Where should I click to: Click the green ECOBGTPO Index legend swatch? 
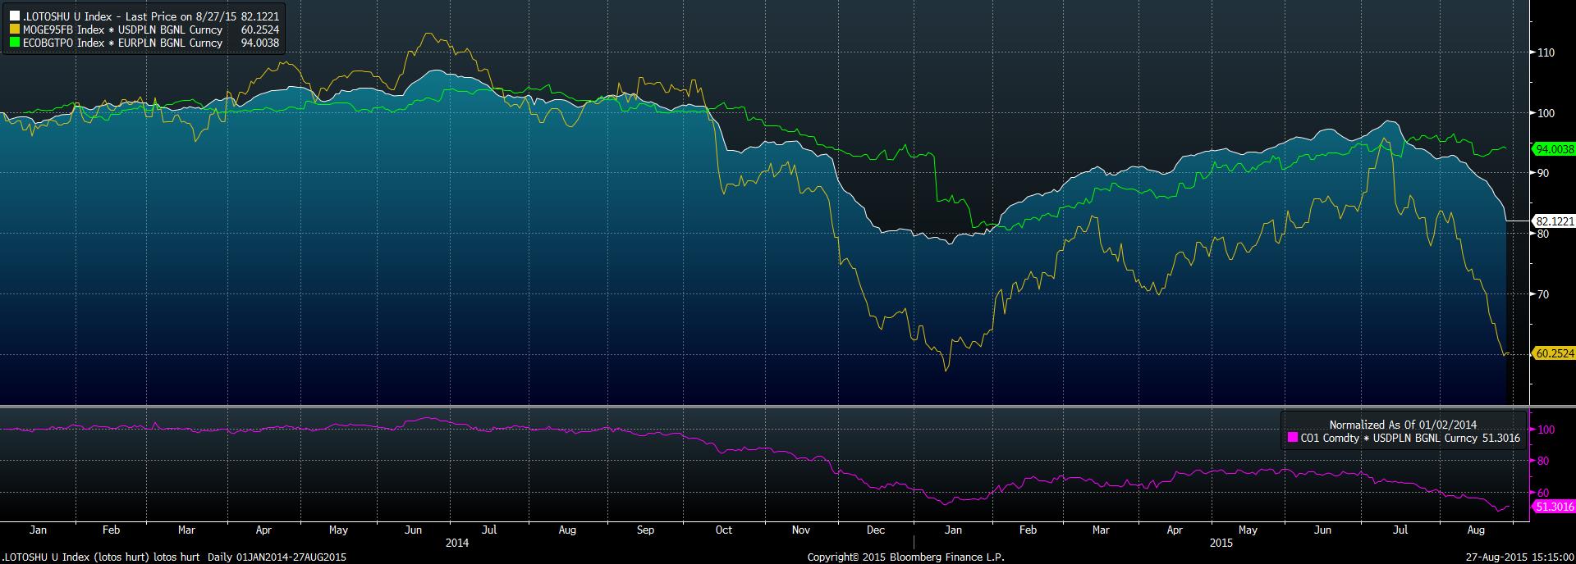pos(14,43)
